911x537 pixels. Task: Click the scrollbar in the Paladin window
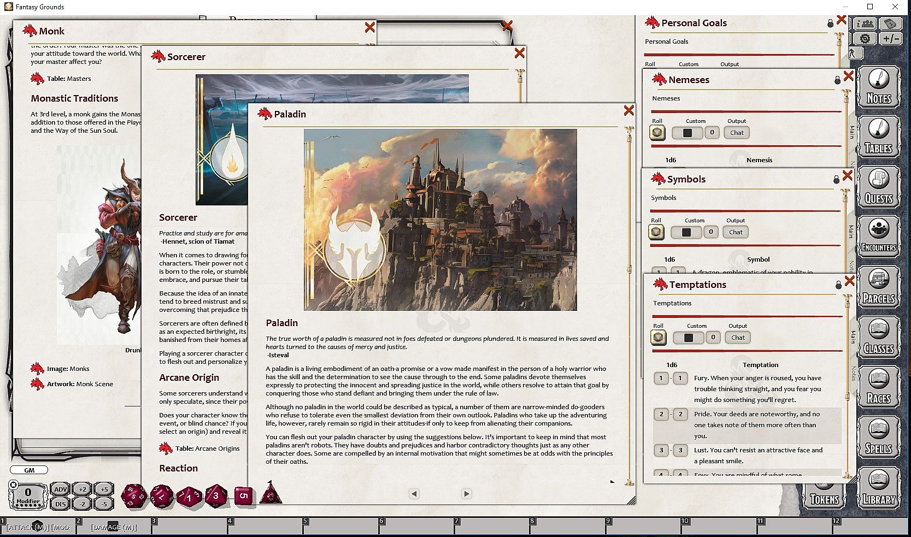629,306
